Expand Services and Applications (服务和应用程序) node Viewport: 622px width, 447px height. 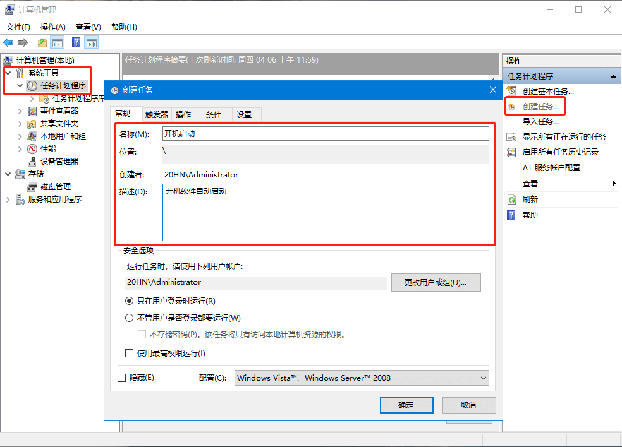[8, 200]
